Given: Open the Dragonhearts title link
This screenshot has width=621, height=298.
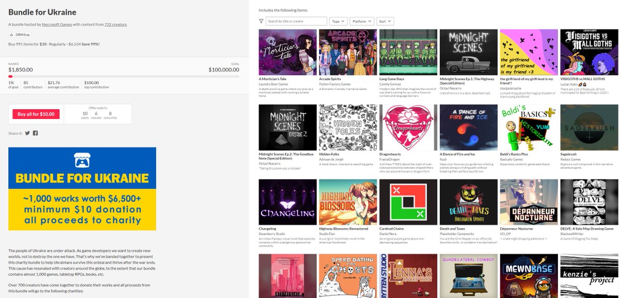Looking at the screenshot, I should click(391, 154).
